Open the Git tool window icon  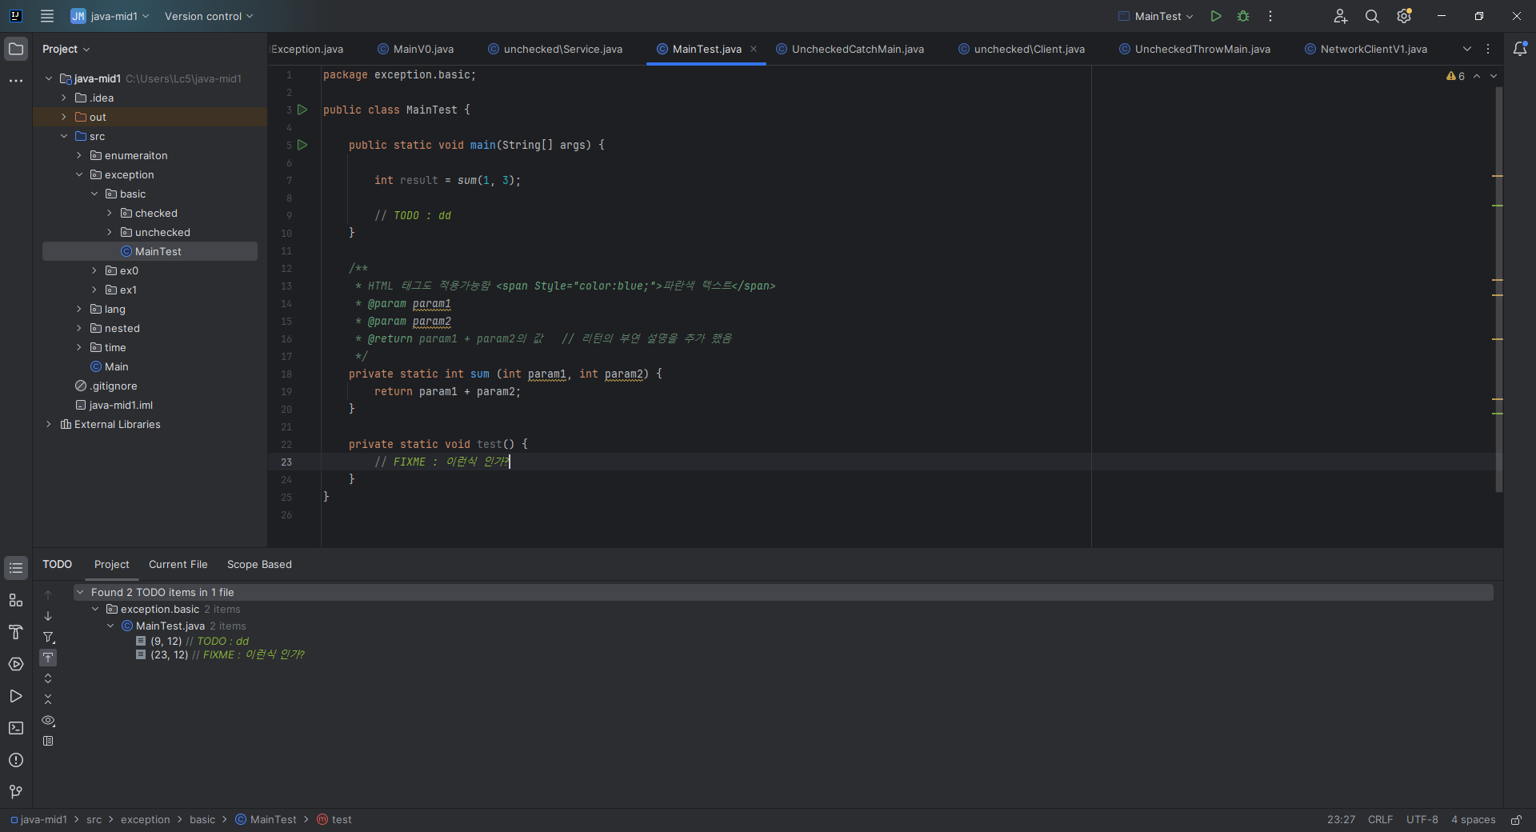16,792
